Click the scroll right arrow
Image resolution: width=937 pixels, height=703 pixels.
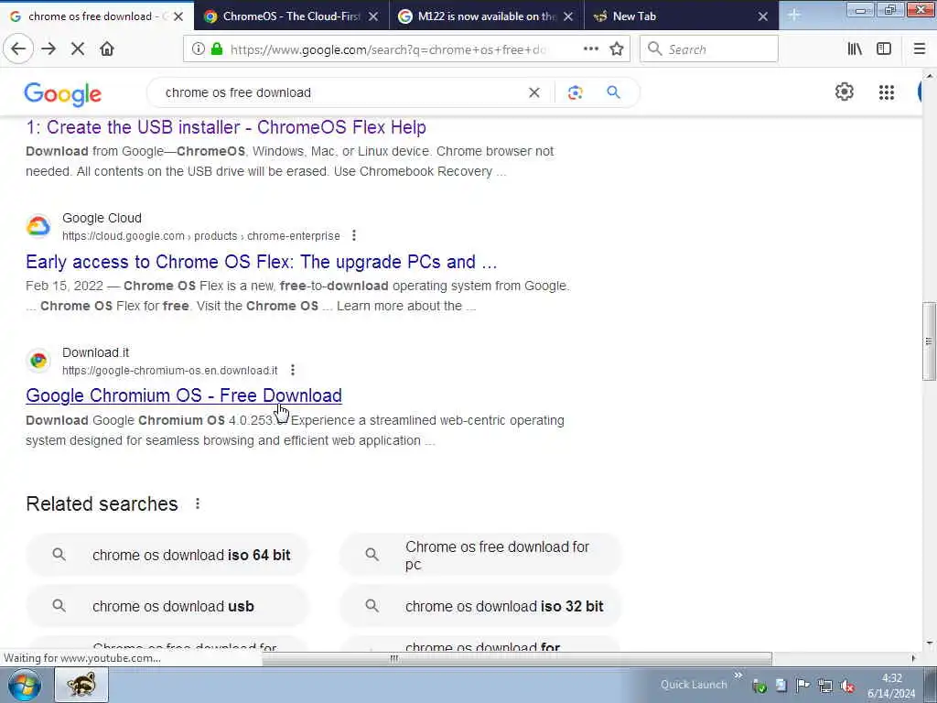pos(913,658)
